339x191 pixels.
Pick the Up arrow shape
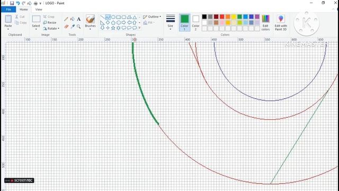135,22
